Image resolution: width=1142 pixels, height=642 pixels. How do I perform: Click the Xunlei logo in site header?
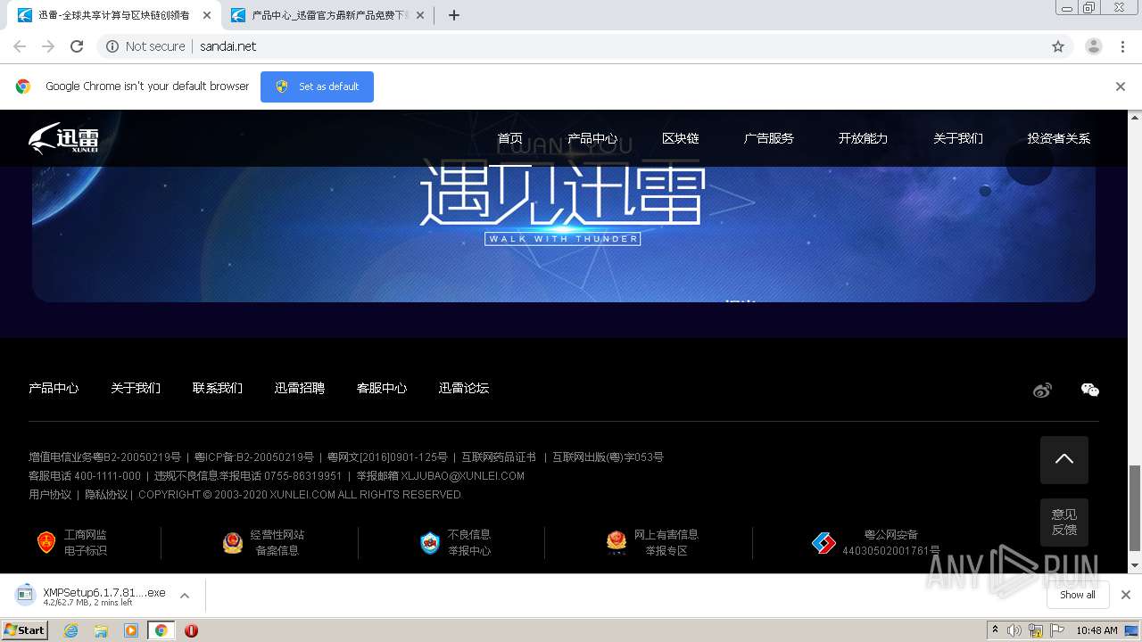click(x=63, y=138)
